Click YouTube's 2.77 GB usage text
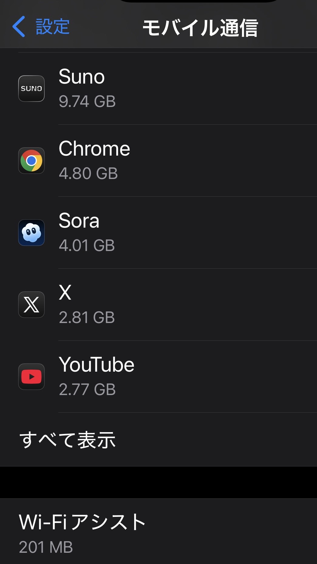 click(x=87, y=389)
